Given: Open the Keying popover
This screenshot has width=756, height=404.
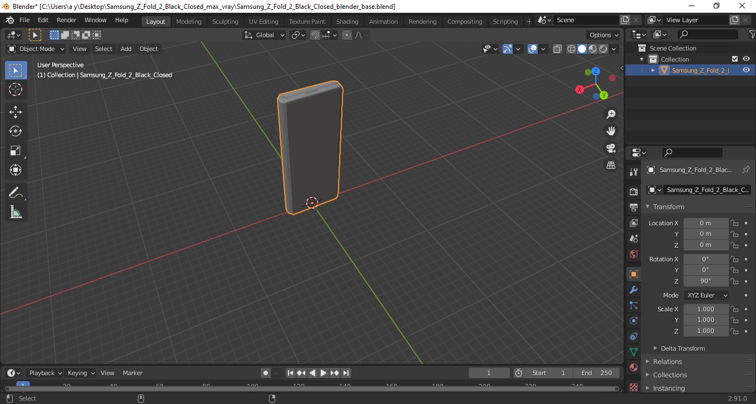Looking at the screenshot, I should 81,373.
